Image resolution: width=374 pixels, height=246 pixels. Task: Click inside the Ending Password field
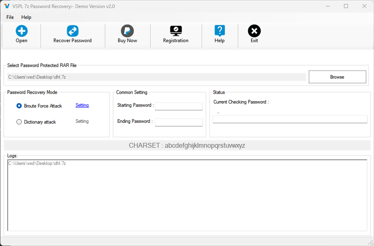pos(179,122)
